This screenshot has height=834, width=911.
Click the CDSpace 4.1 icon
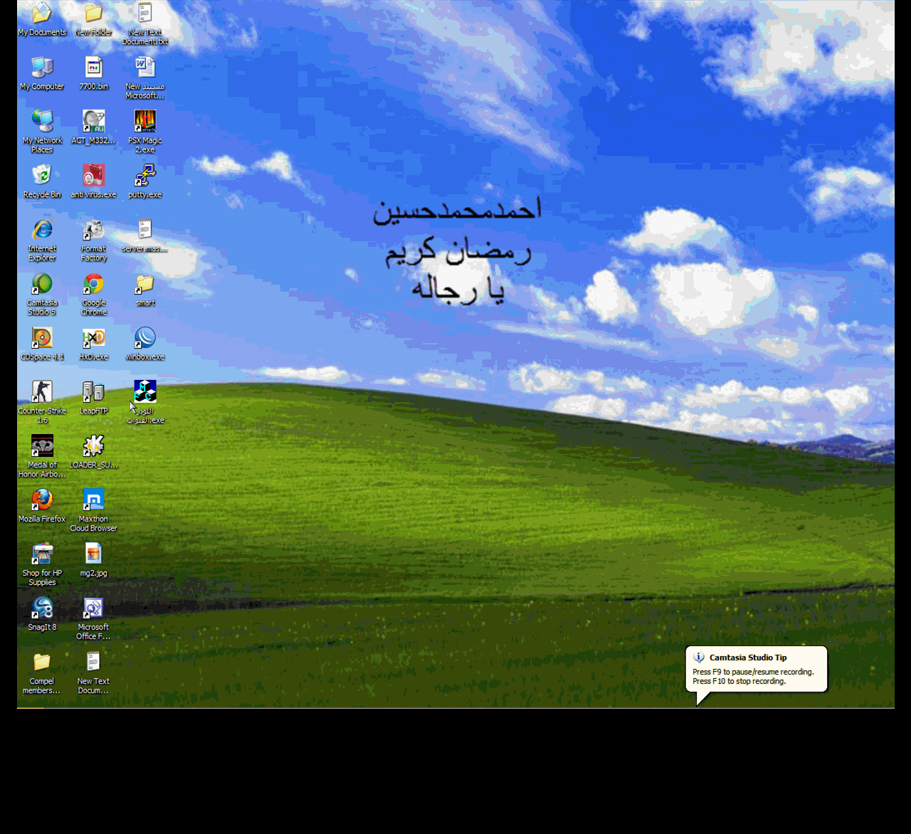(42, 338)
